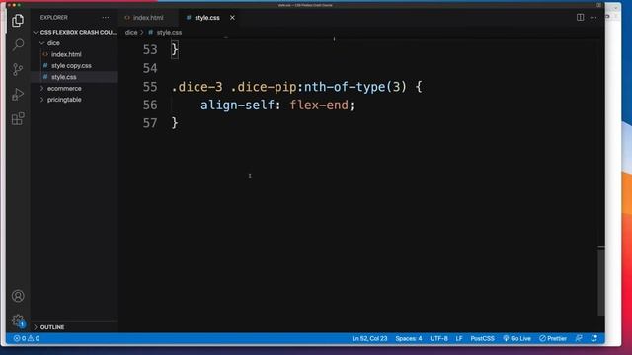This screenshot has height=355, width=632.
Task: Open the Explorer view icon
Action: coord(18,20)
